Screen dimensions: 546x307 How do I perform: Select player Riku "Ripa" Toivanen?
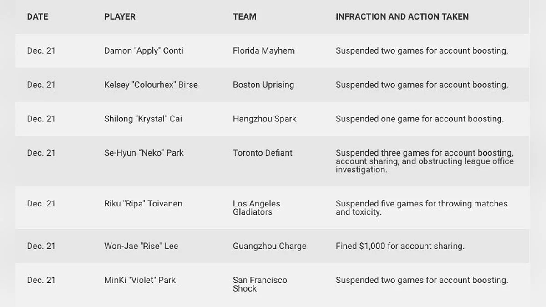click(143, 204)
